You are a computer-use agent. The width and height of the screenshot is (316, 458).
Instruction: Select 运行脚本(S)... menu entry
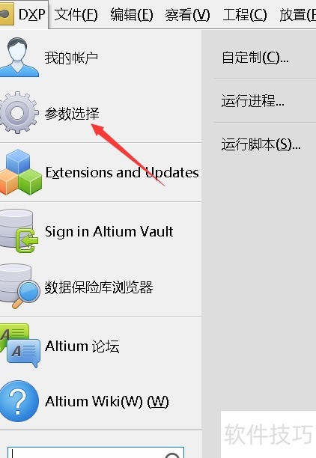click(x=261, y=144)
